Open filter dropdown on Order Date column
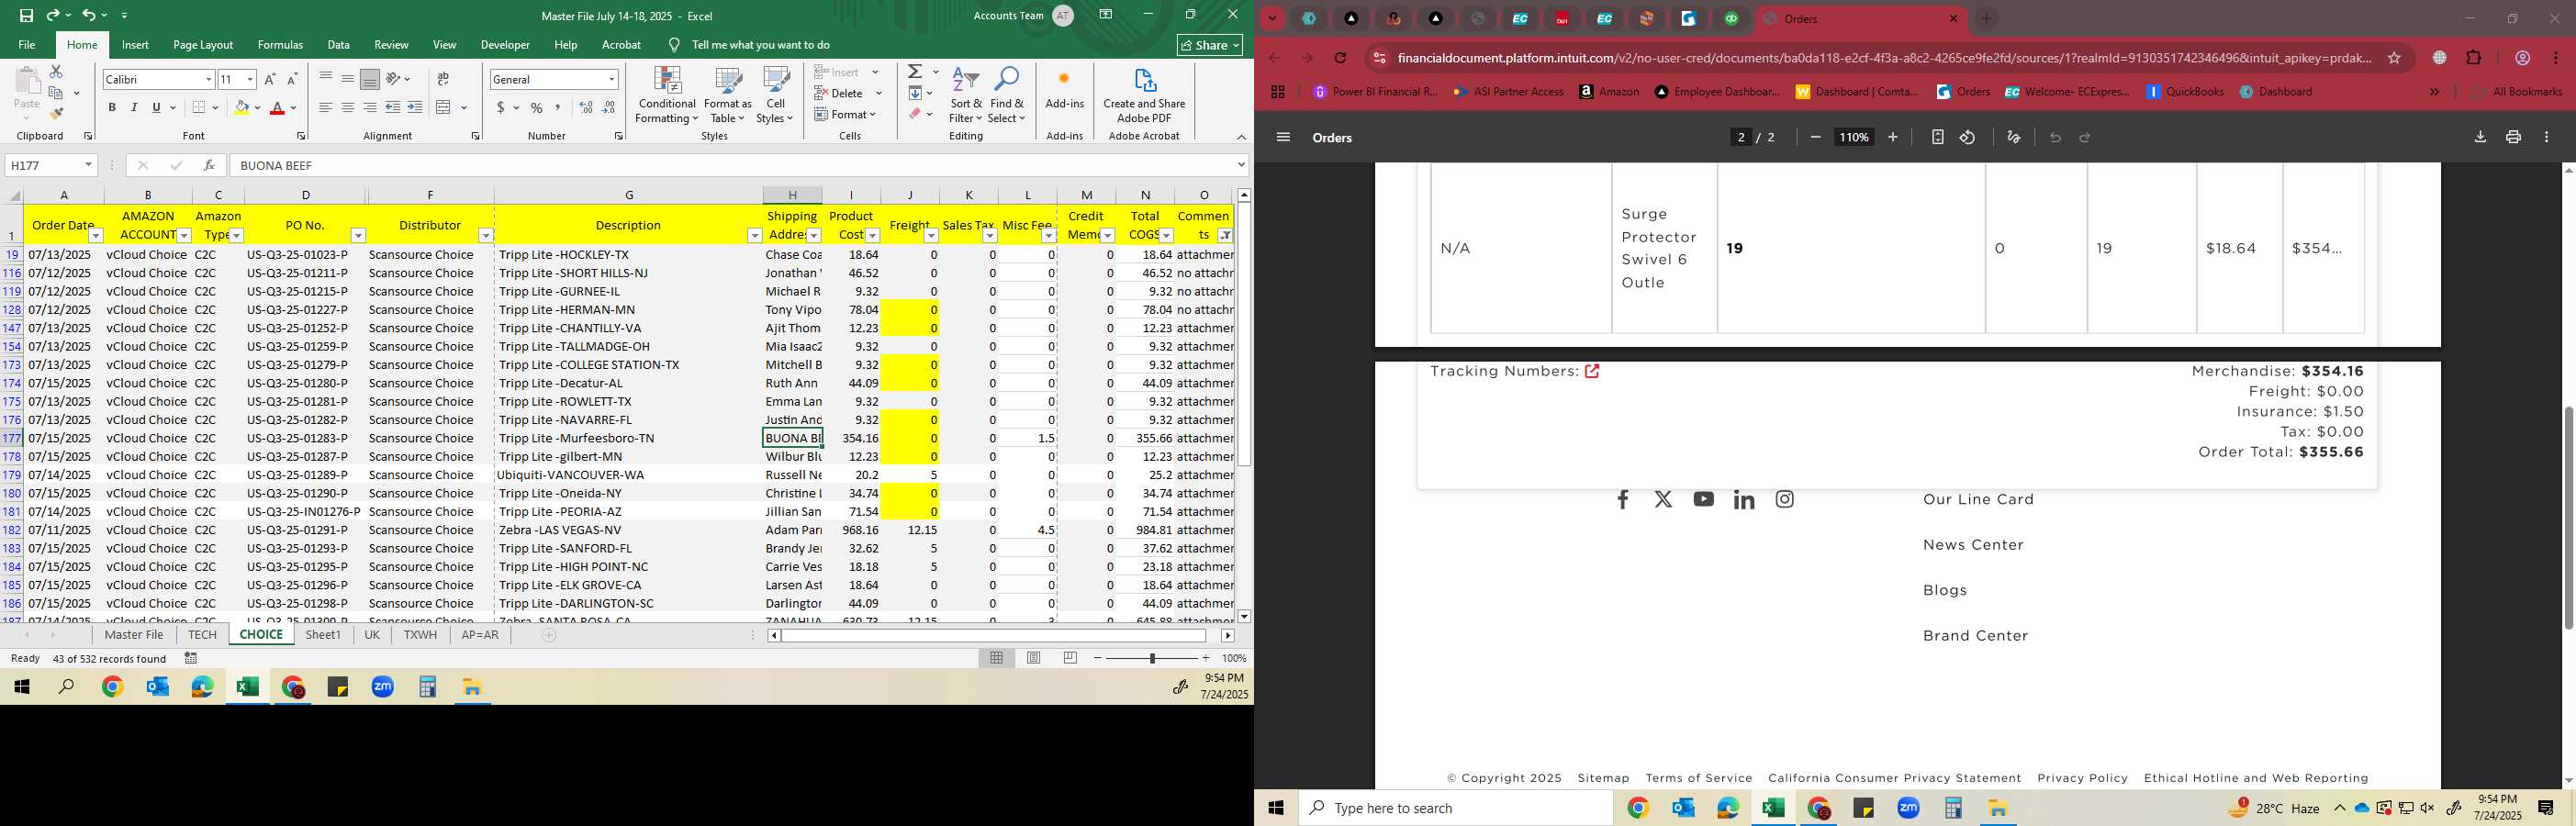2576x826 pixels. tap(96, 236)
